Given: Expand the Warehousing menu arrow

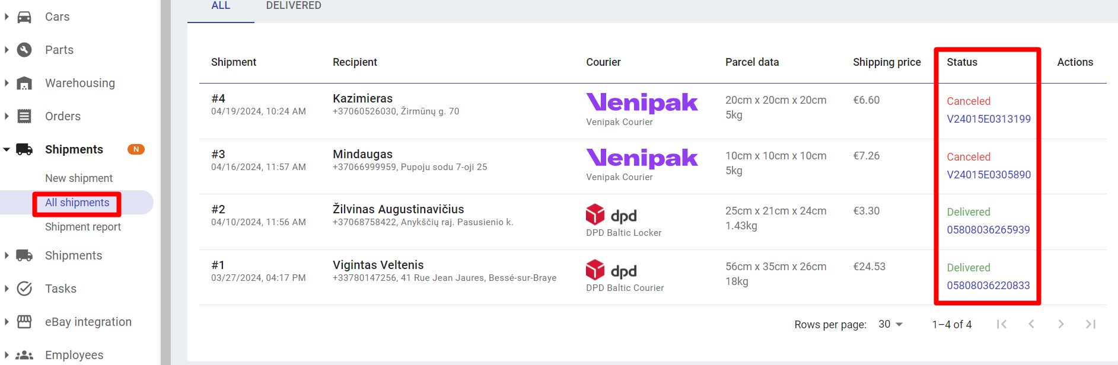Looking at the screenshot, I should click(7, 83).
